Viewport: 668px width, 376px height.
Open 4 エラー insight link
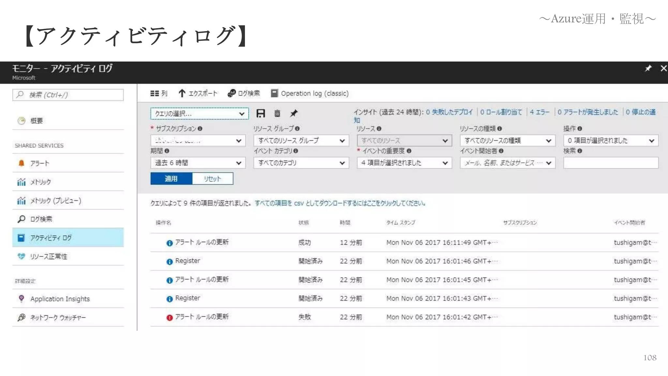[x=539, y=112]
